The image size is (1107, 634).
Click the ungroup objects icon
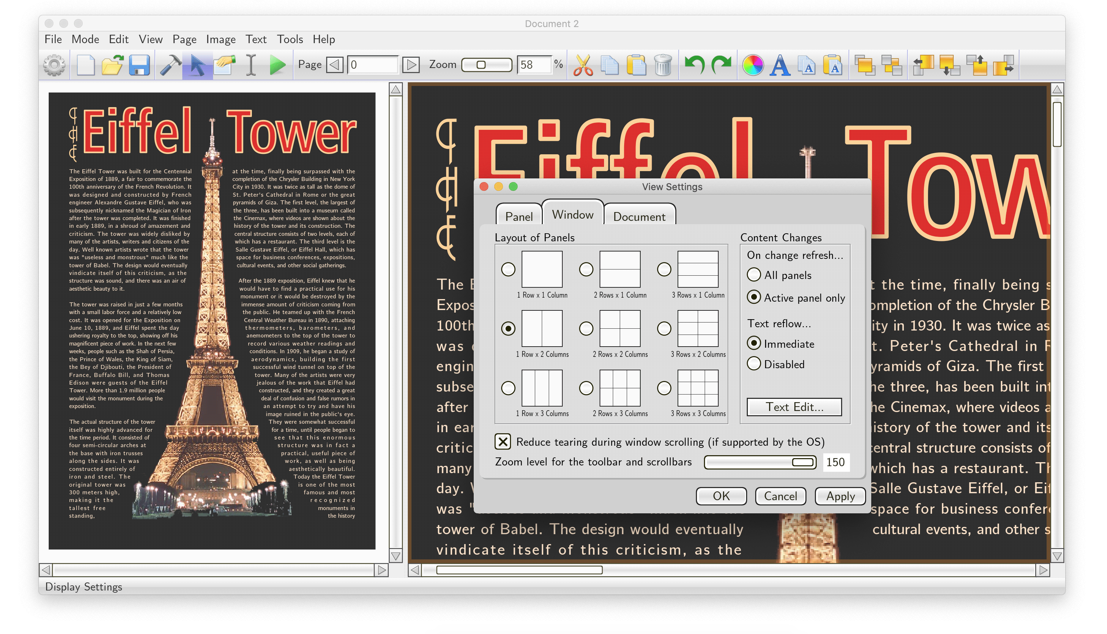(x=892, y=65)
